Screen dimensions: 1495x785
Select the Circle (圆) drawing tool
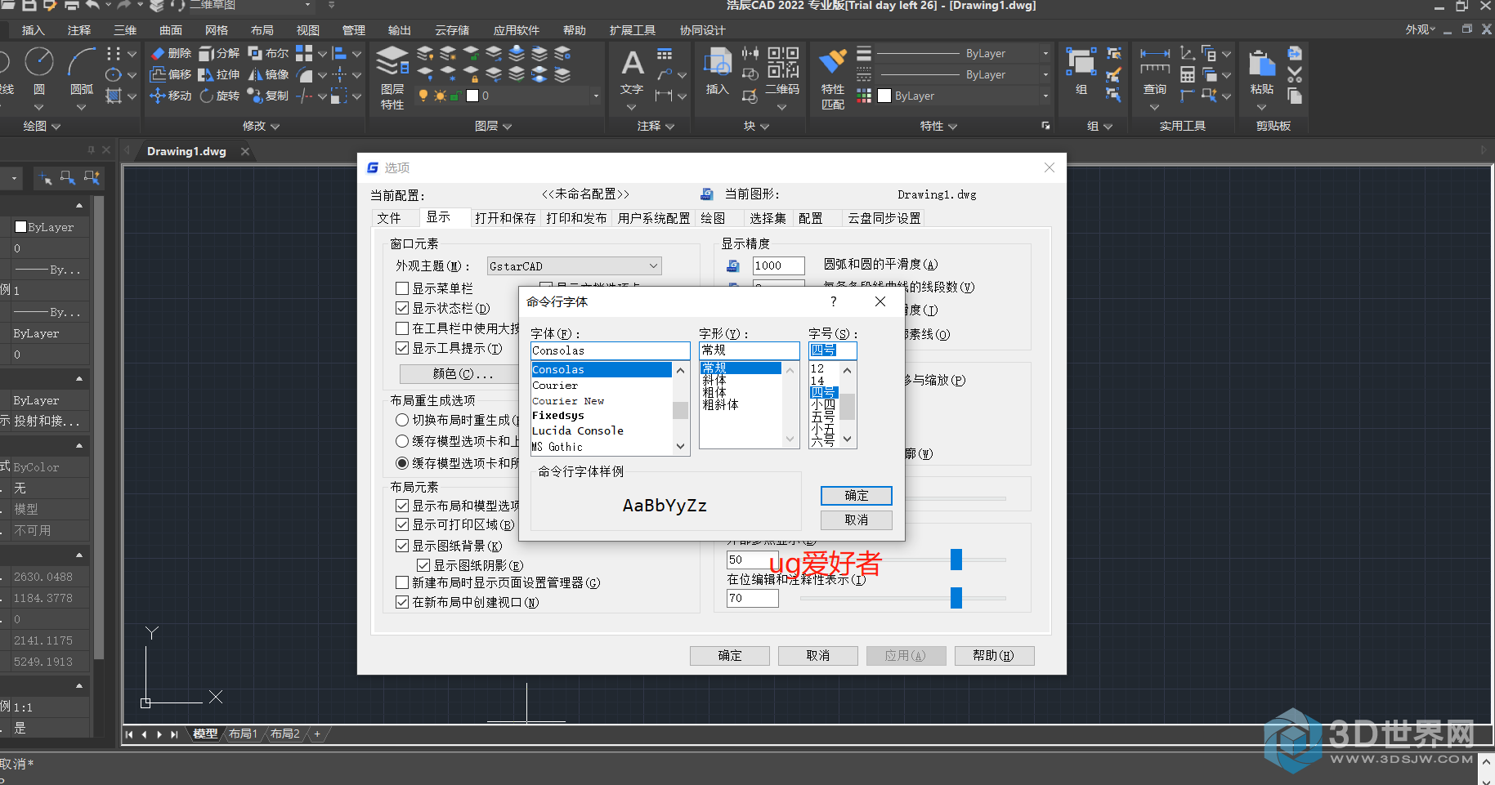(38, 62)
